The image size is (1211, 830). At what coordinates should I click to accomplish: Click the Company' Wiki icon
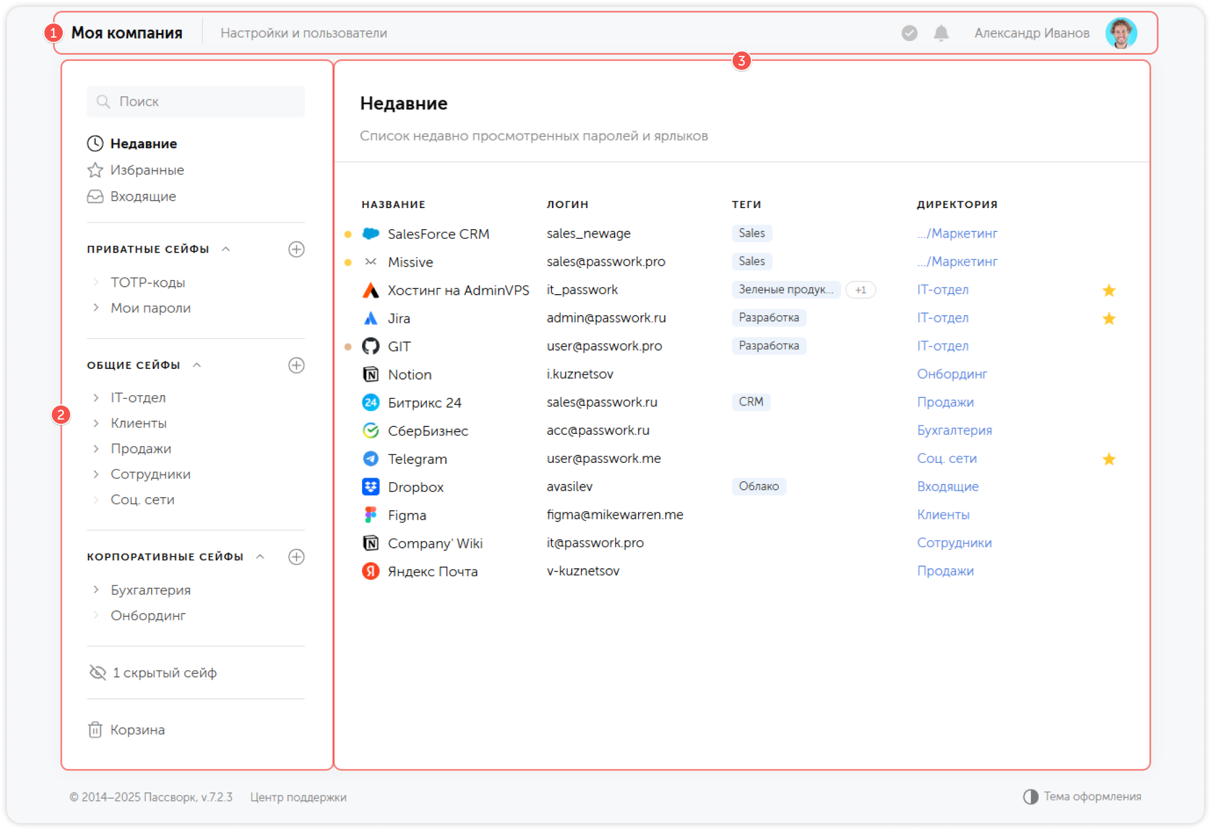point(371,543)
